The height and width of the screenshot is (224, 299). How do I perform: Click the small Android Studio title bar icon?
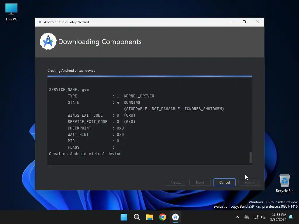click(x=40, y=22)
